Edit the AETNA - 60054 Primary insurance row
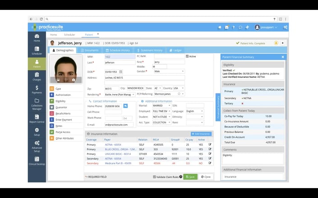 pyautogui.click(x=210, y=144)
